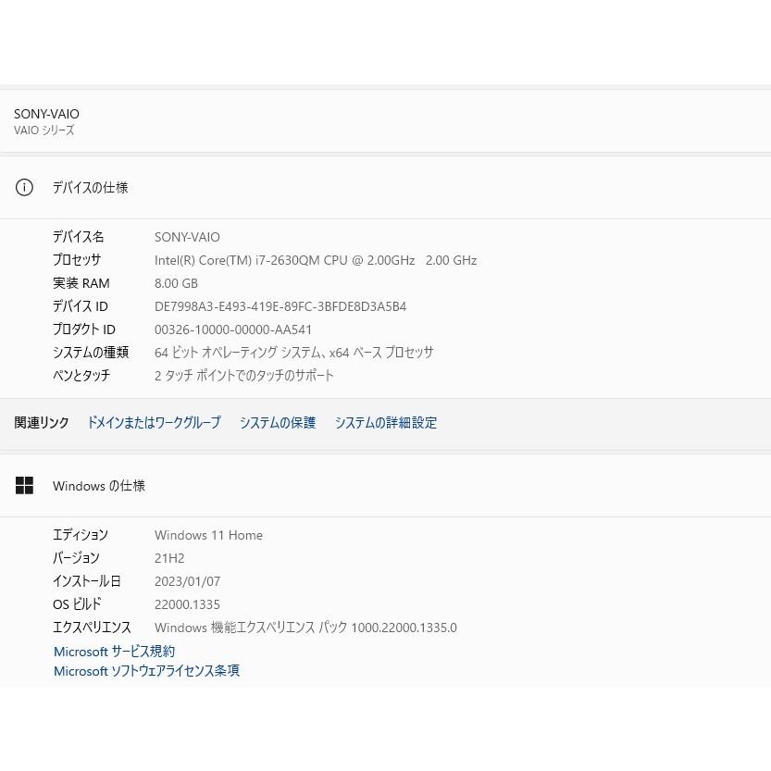Click the 22000.1335 OS build value
Image resolution: width=771 pixels, height=771 pixels.
point(187,604)
